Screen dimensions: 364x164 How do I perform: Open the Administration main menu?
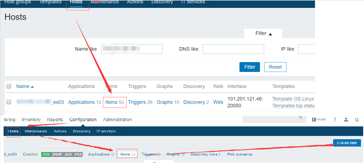tap(117, 120)
